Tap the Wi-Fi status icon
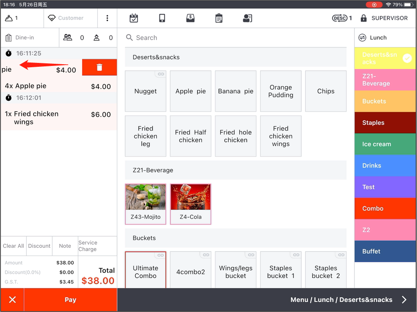Image resolution: width=417 pixels, height=312 pixels. 388,4
